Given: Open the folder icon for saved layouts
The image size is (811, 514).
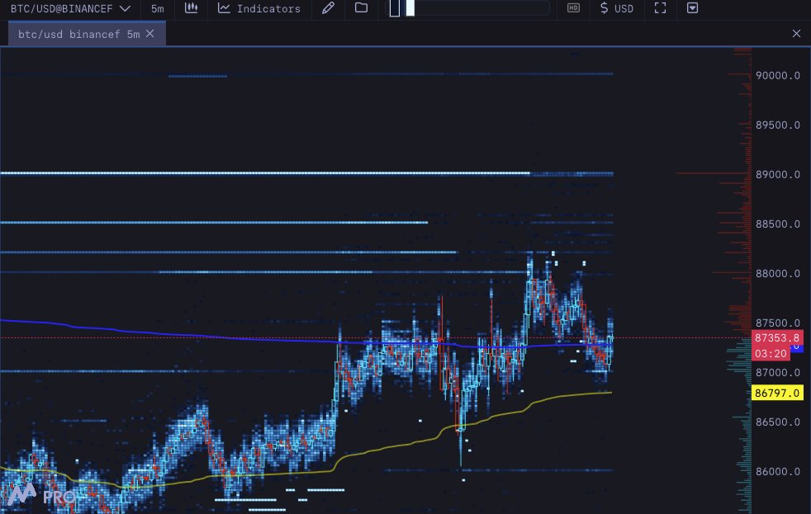Looking at the screenshot, I should click(361, 8).
